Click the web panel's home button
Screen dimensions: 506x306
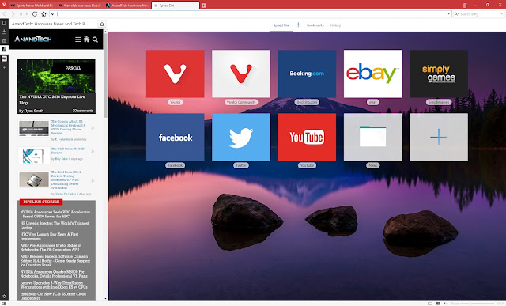pyautogui.click(x=102, y=24)
